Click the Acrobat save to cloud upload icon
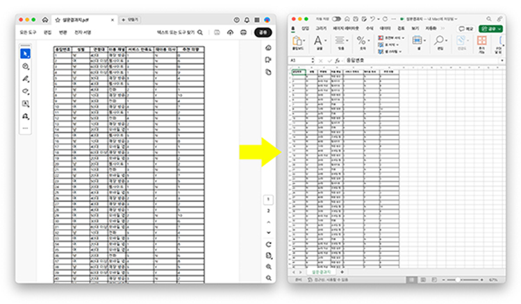 [x=230, y=33]
